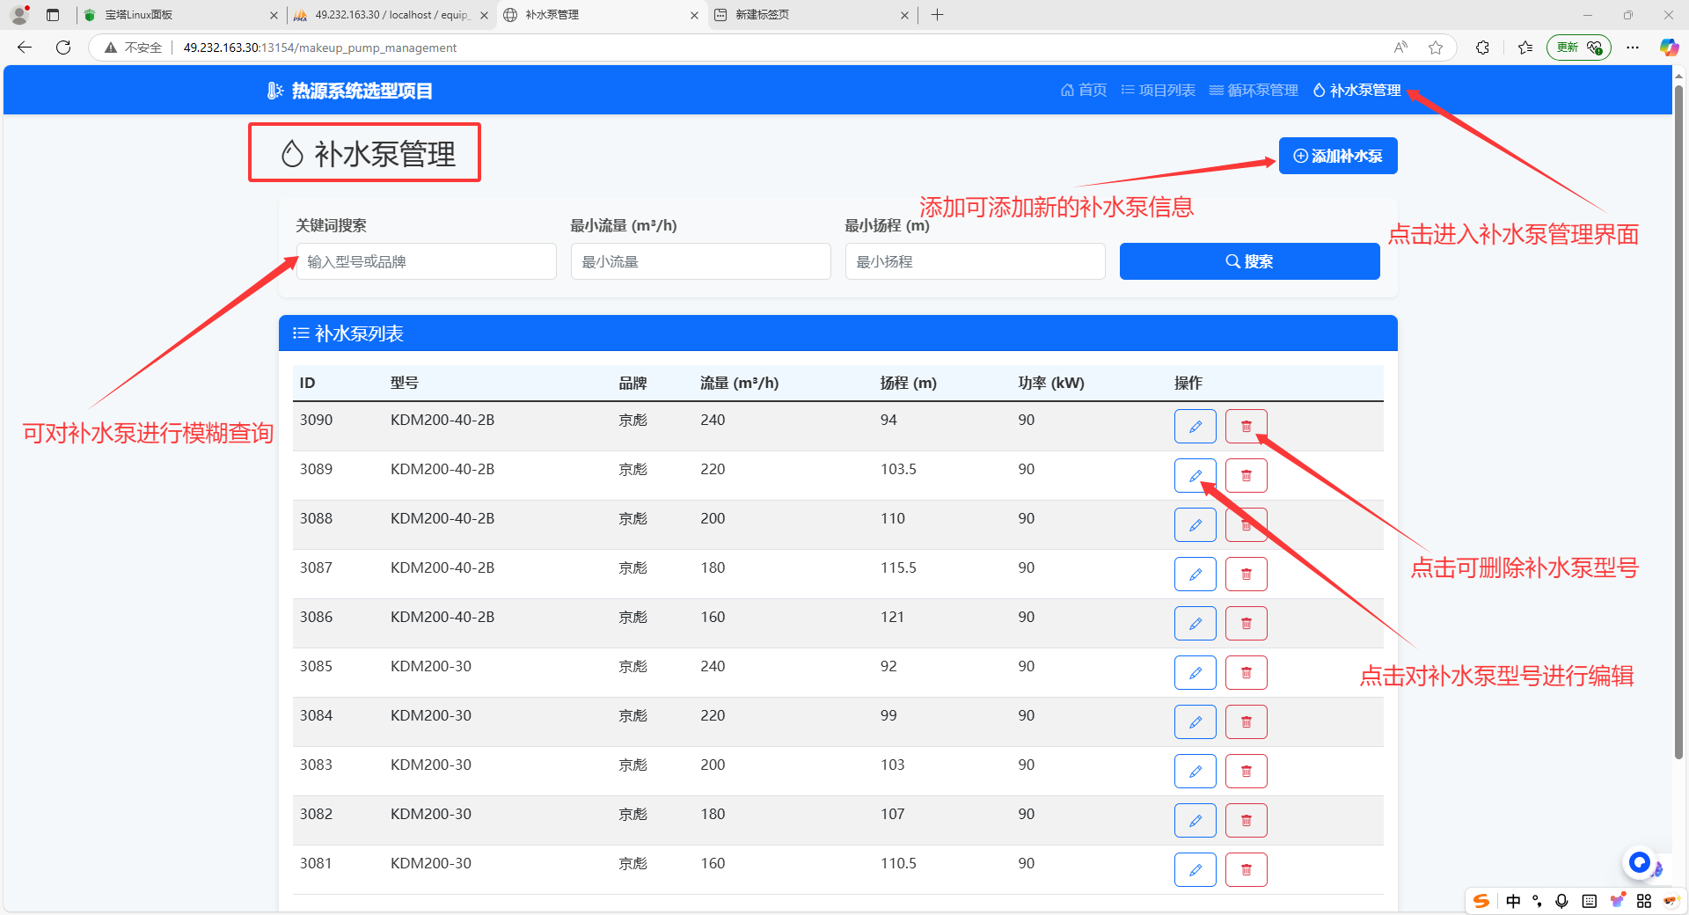Click the 添加补水泵 button
1689x915 pixels.
point(1338,156)
